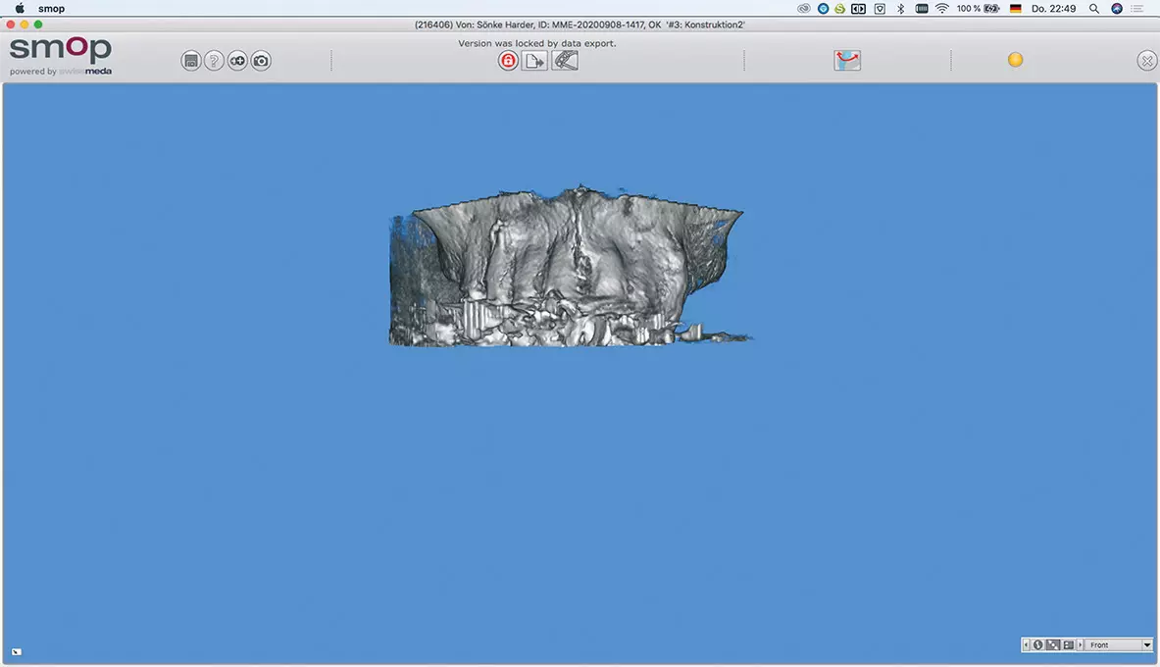This screenshot has height=667, width=1160.
Task: Click the left arrow in view controls
Action: point(1026,644)
